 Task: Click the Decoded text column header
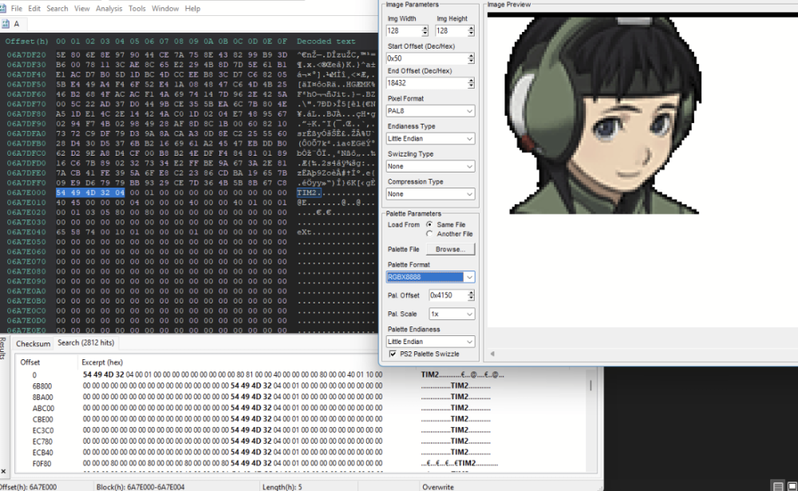pos(326,42)
